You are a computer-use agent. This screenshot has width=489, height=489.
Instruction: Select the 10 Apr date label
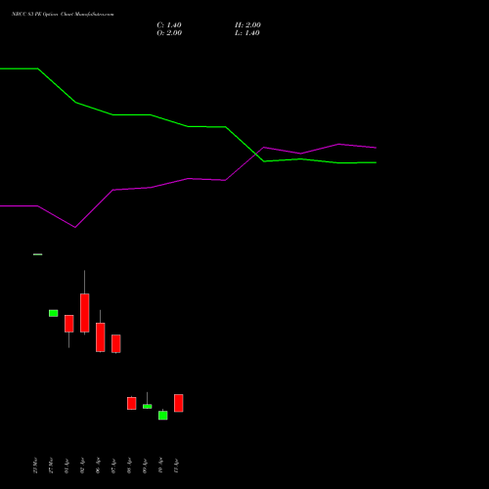tap(160, 466)
